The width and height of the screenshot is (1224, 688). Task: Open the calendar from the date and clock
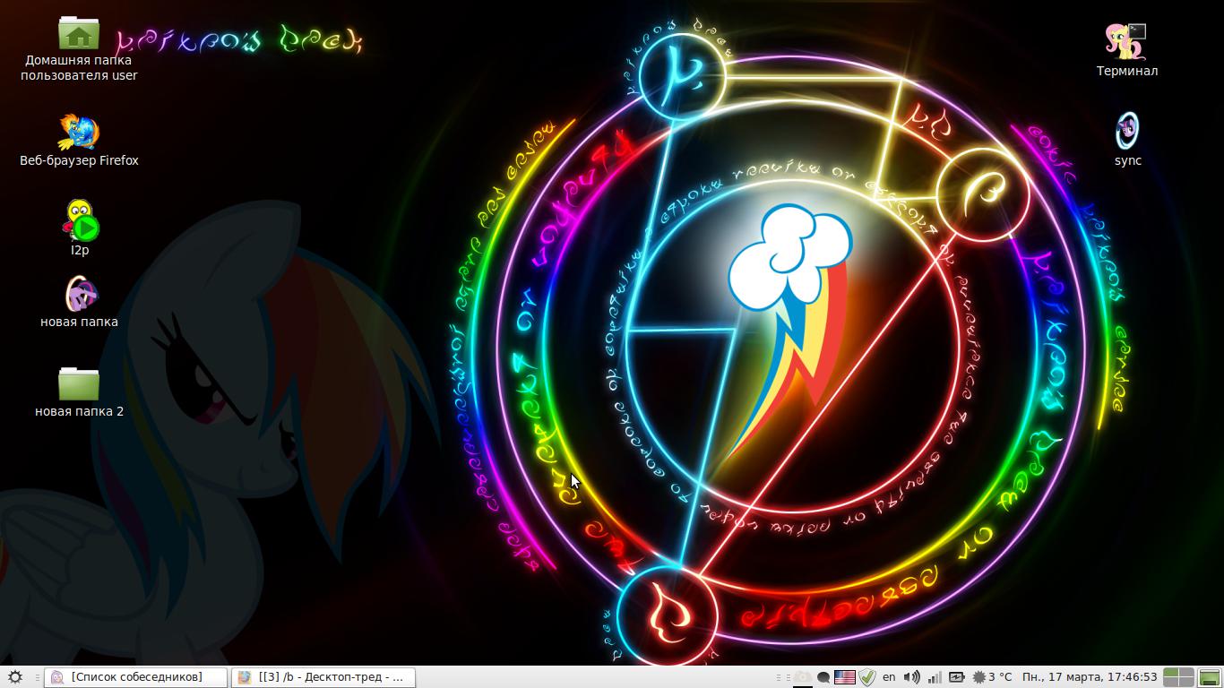(x=1090, y=677)
